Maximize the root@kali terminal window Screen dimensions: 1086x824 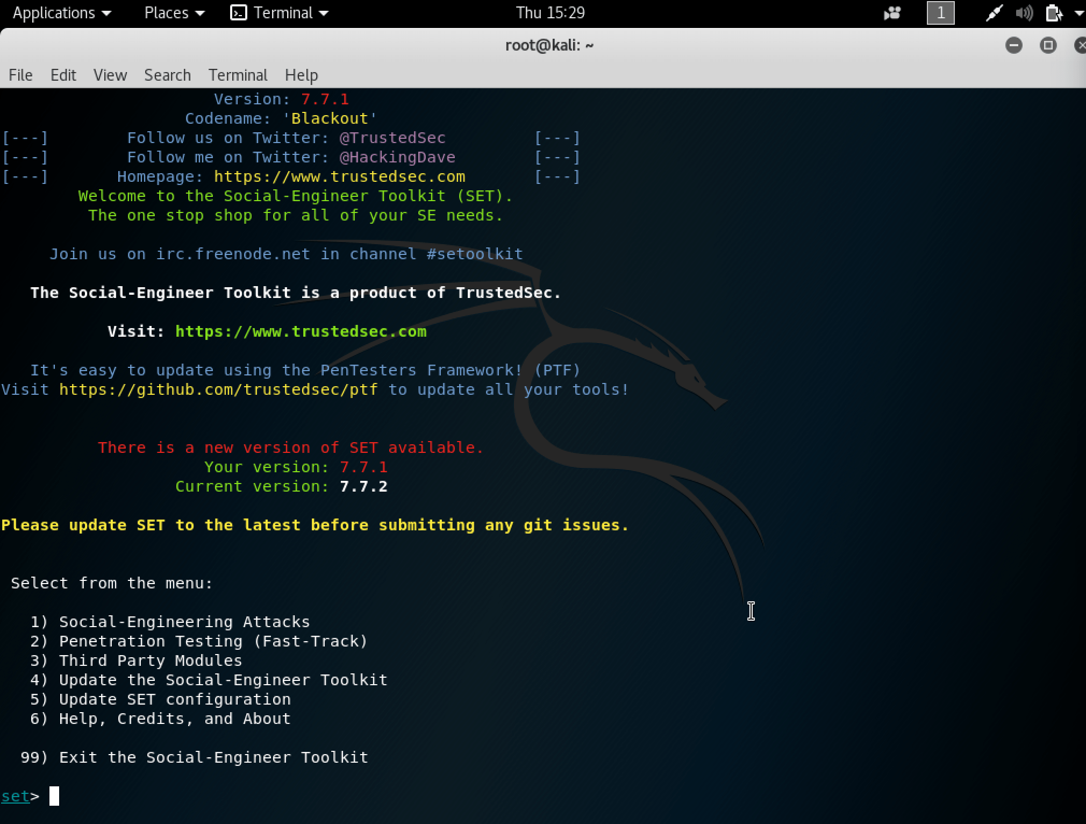pos(1048,45)
